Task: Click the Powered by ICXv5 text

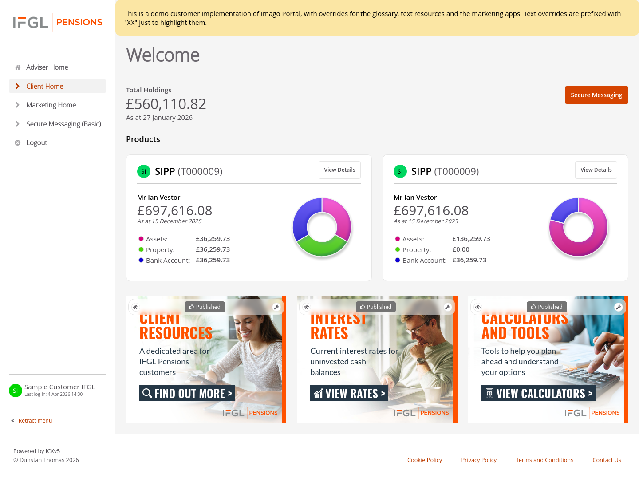Action: pyautogui.click(x=36, y=451)
